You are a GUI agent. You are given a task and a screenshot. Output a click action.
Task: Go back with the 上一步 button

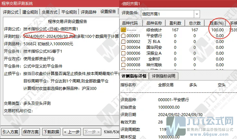[x=71, y=132]
